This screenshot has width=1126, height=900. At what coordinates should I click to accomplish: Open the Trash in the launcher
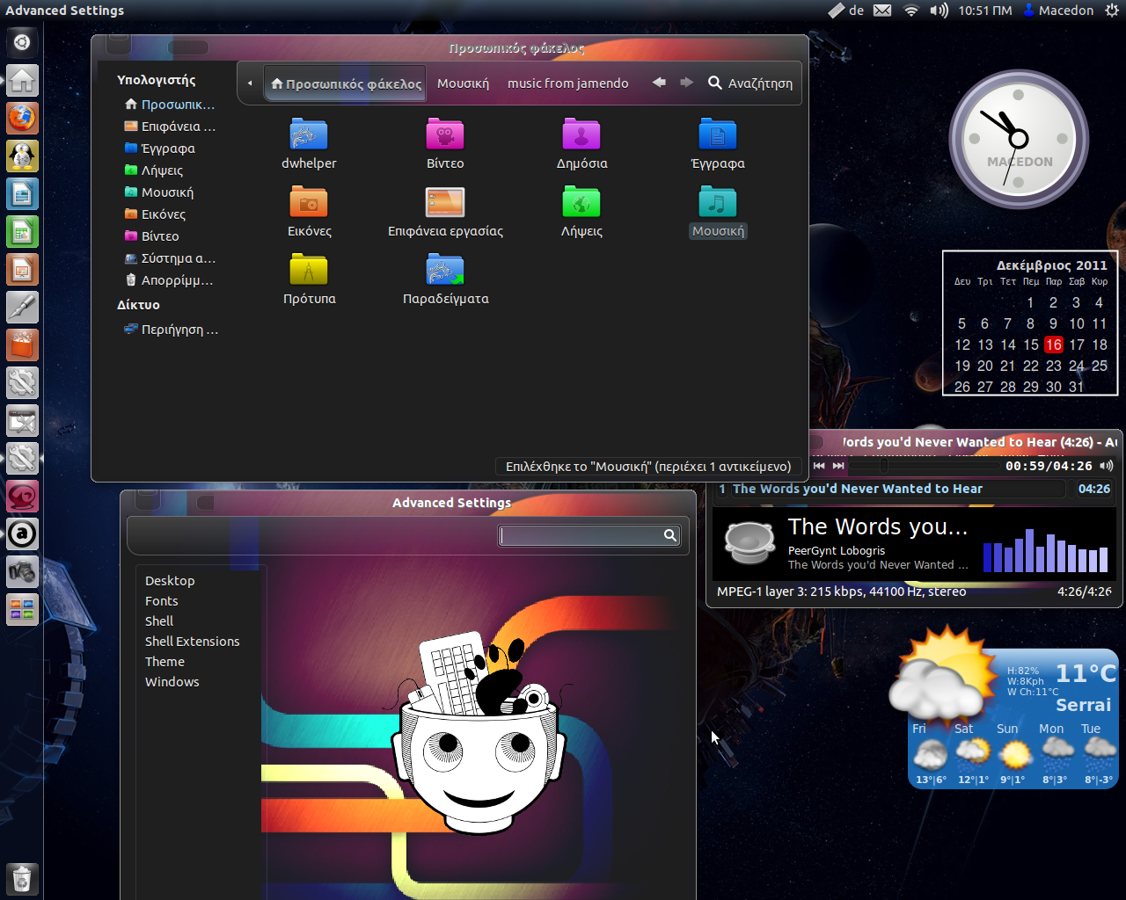click(x=22, y=878)
